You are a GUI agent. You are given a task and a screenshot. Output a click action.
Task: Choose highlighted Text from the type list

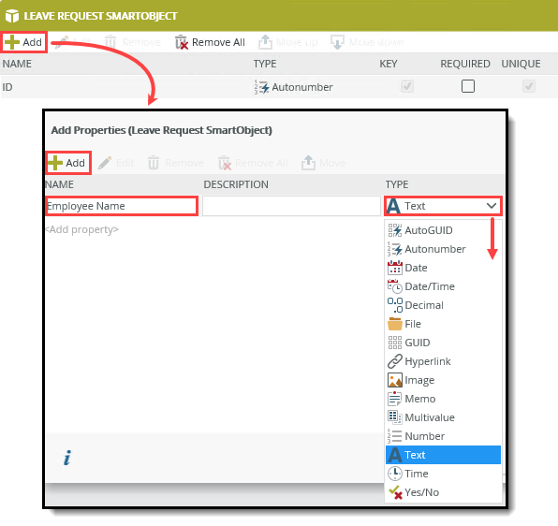coord(443,455)
